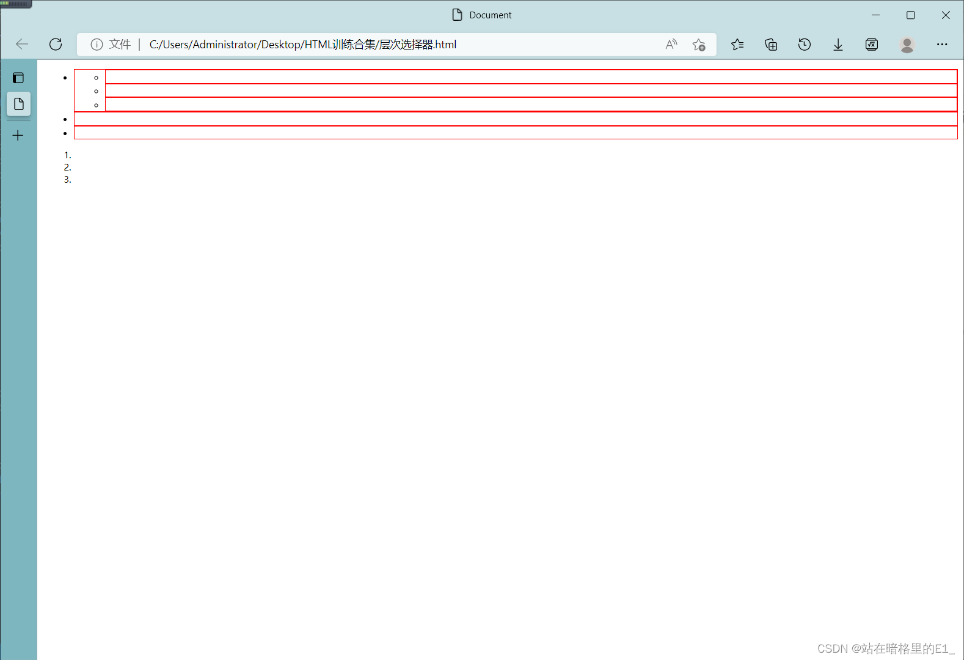The height and width of the screenshot is (660, 964).
Task: Open Math Solver toolbar icon
Action: click(872, 44)
